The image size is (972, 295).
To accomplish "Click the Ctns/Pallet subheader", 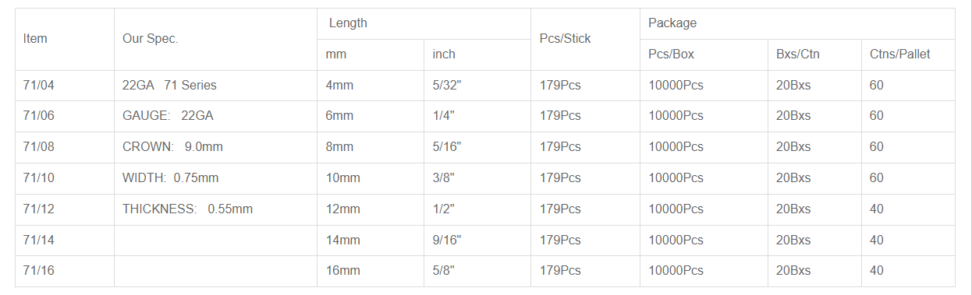I will click(908, 54).
